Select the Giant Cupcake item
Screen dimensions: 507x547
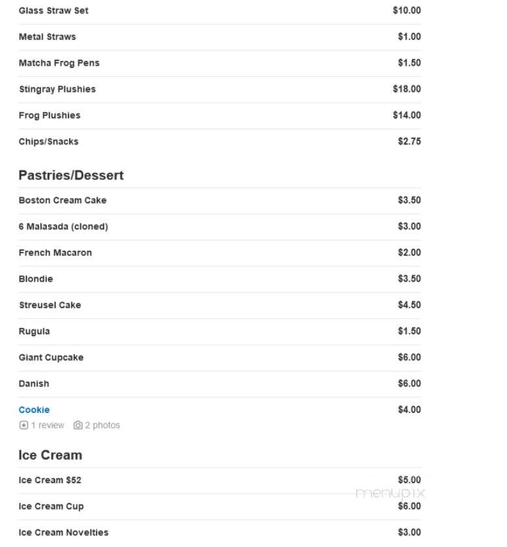(51, 358)
